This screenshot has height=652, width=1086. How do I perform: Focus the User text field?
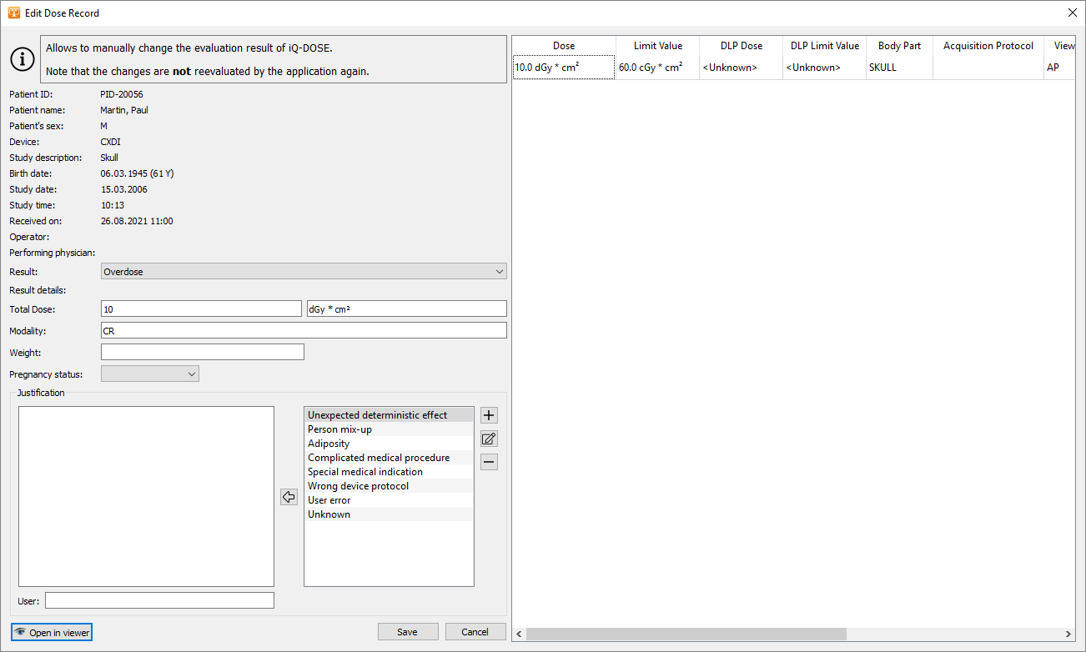click(159, 600)
